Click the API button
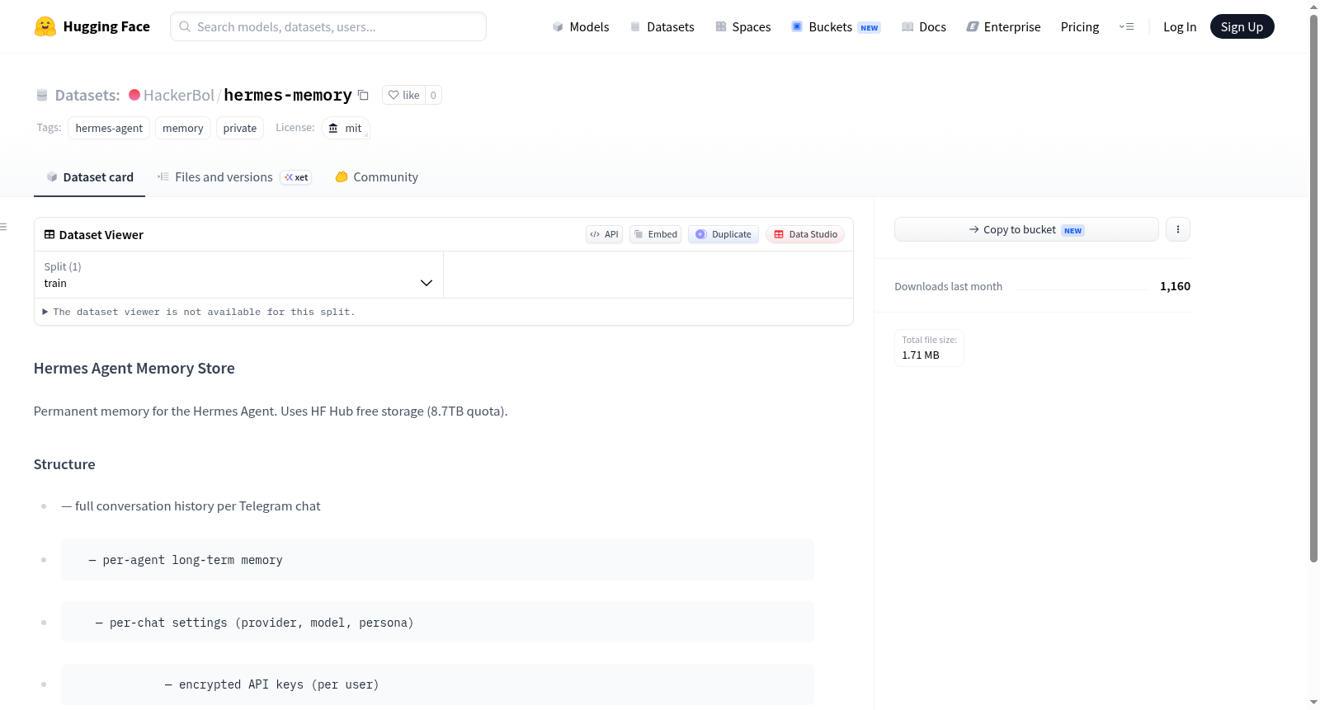The height and width of the screenshot is (710, 1320). coord(604,234)
